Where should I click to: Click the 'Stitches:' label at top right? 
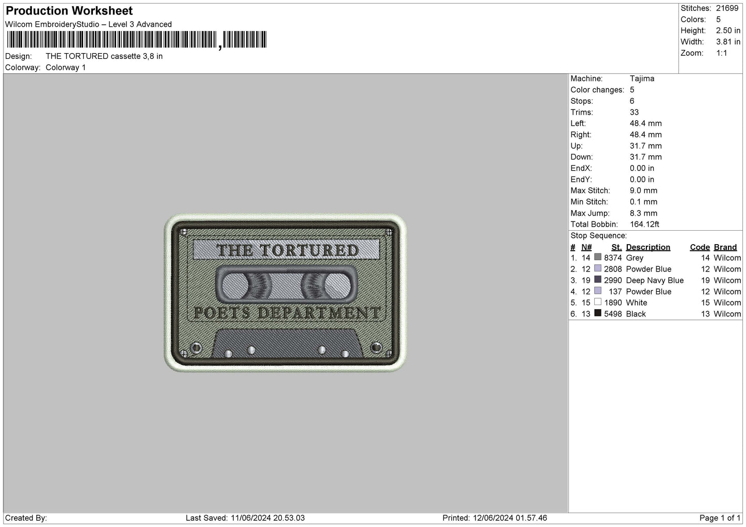[x=696, y=8]
